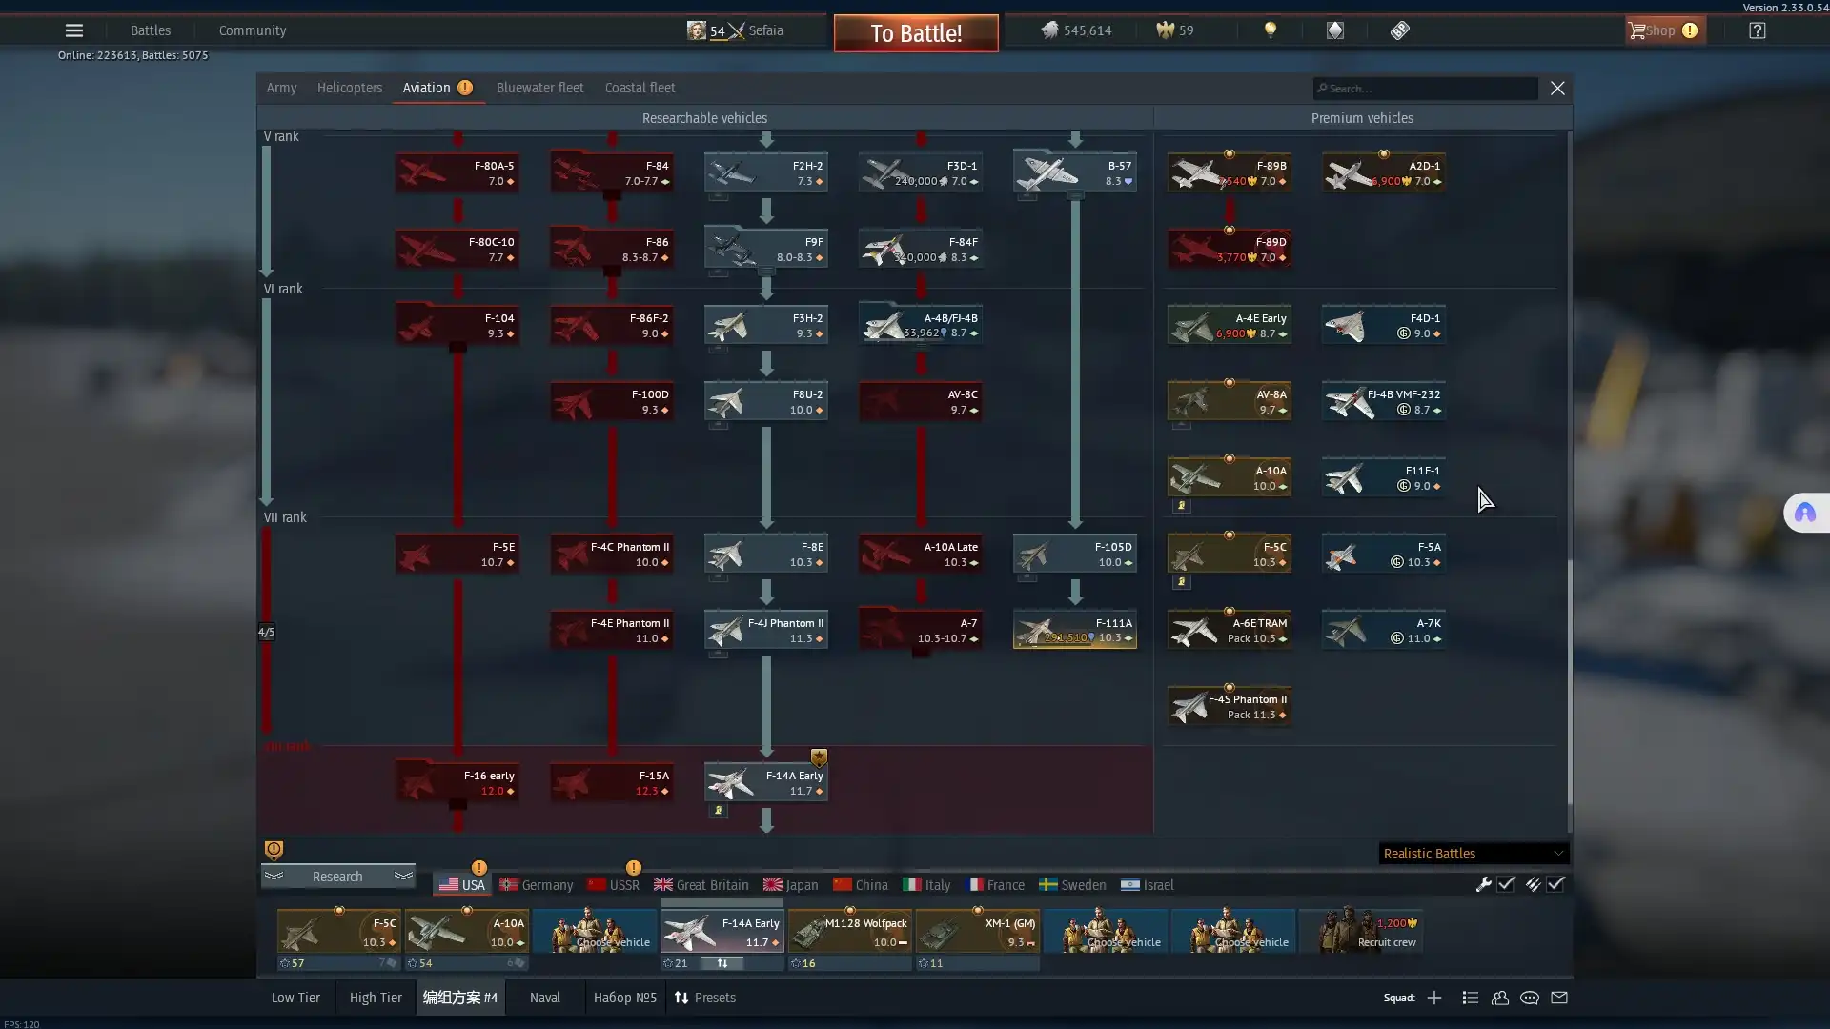Screen dimensions: 1830x1029
Task: Select the premium A-10A card
Action: tap(1230, 477)
